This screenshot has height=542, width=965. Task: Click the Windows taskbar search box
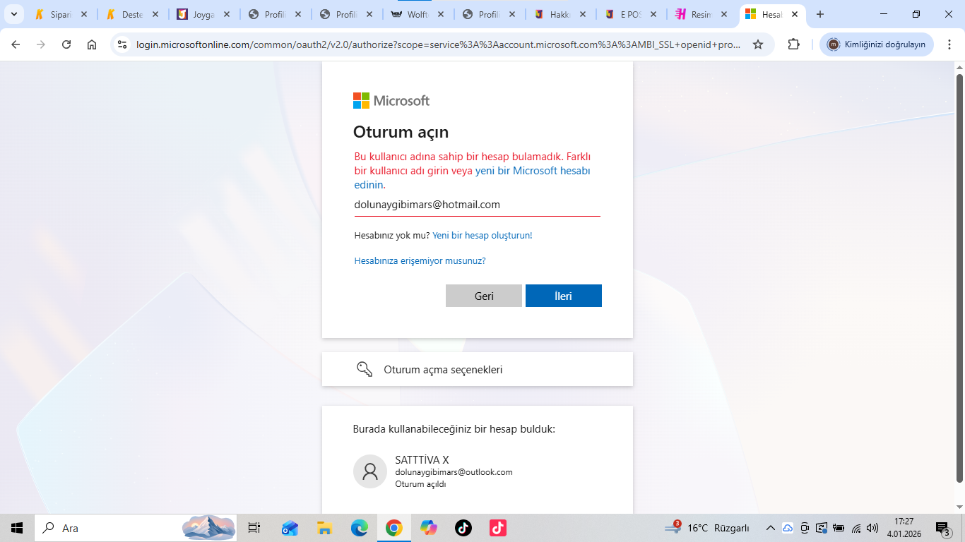tap(136, 528)
